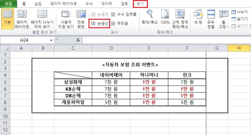Select column H header
This screenshot has width=251, height=135.
(x=239, y=48)
